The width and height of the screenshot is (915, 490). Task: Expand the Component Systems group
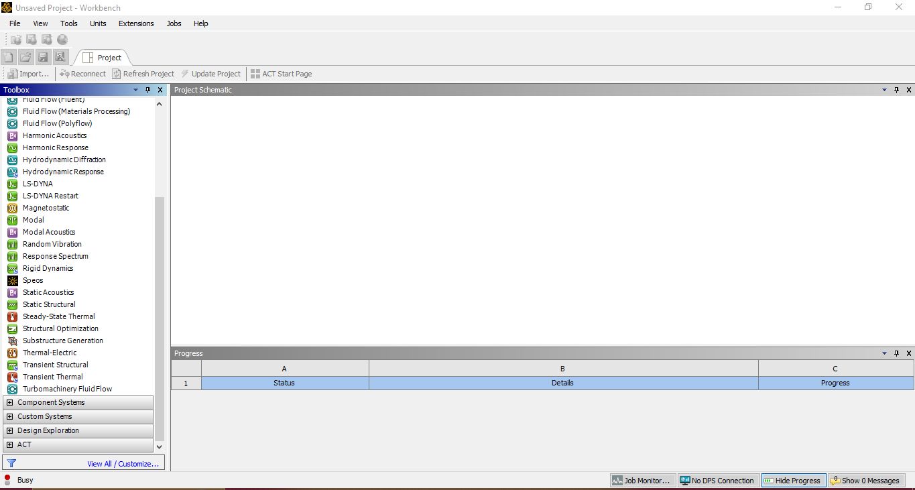pyautogui.click(x=10, y=402)
